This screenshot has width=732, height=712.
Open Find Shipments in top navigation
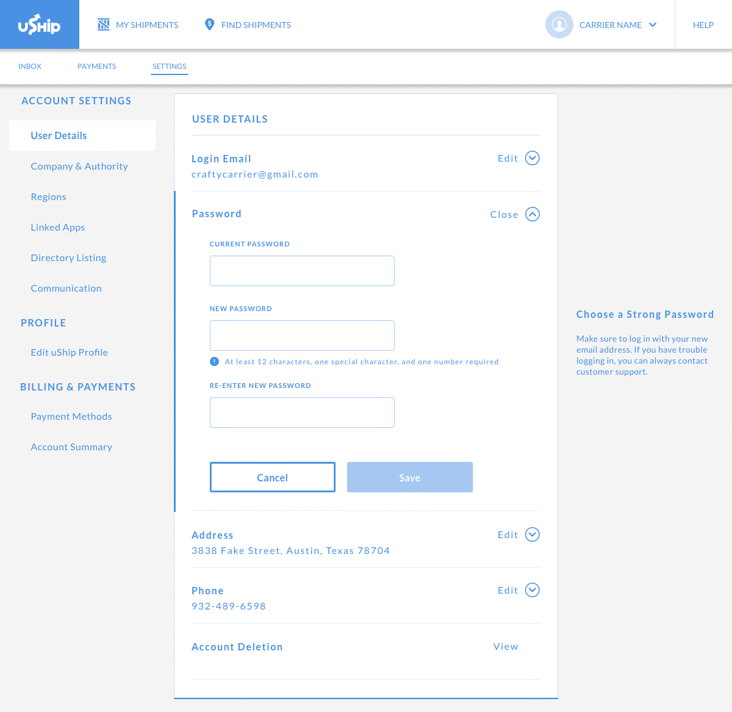click(256, 25)
